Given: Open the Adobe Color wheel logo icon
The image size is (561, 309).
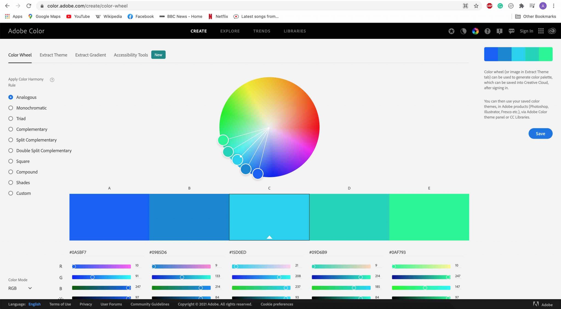Looking at the screenshot, I should [x=476, y=31].
